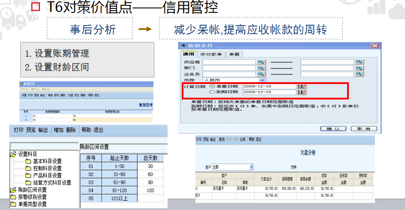Click 查询 in the 欠款分析 toolbar
405x210 pixels.
pos(222,139)
